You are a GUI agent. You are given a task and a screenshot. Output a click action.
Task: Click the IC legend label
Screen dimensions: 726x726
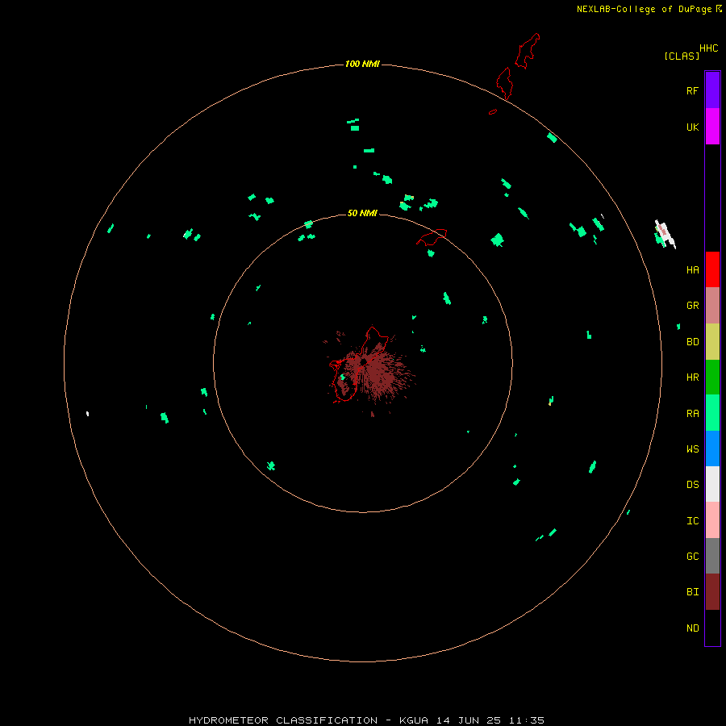692,521
